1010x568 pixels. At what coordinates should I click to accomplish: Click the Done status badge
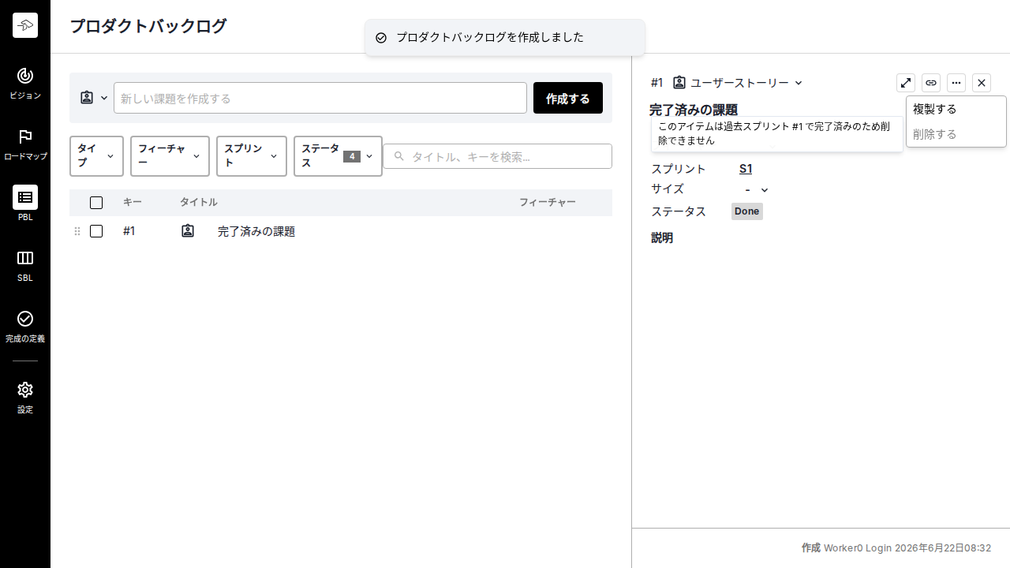coord(747,211)
